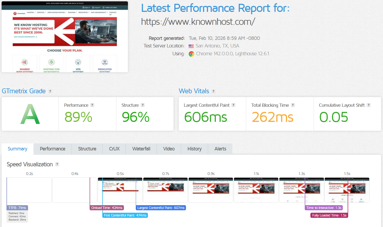Viewport: 383px width, 227px height.
Task: Click the USA flag icon
Action: (191, 46)
